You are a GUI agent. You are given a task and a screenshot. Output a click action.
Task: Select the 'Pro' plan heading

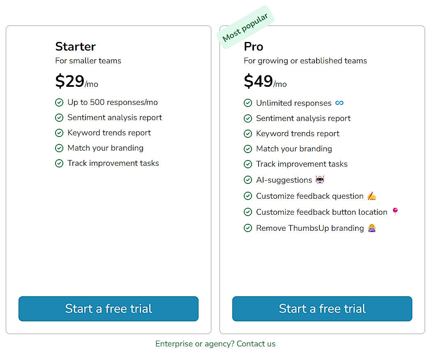tap(253, 46)
